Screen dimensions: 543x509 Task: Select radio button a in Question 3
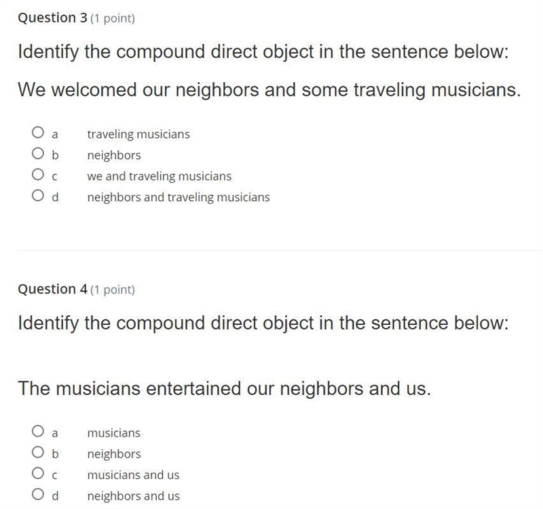38,132
